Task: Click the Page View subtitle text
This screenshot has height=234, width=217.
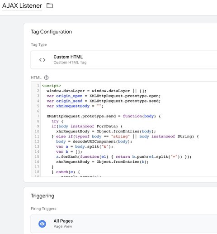Action: coord(63,226)
